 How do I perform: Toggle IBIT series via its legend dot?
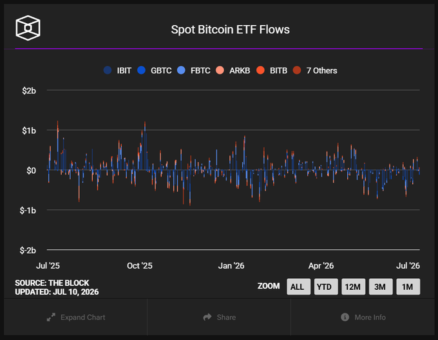(108, 70)
